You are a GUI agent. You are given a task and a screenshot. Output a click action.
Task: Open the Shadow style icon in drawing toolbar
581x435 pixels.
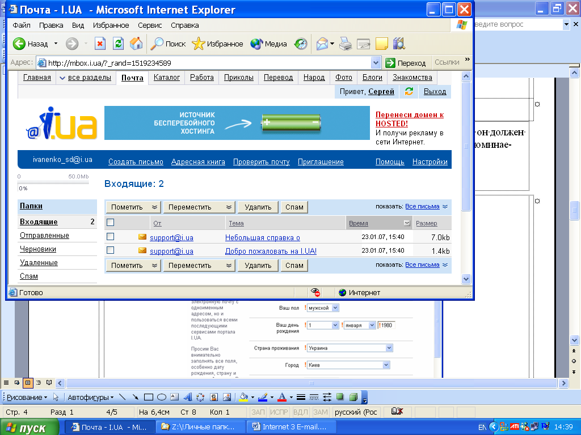coord(340,397)
